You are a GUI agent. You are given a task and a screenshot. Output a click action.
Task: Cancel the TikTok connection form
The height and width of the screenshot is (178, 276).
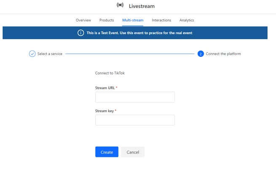click(x=133, y=152)
